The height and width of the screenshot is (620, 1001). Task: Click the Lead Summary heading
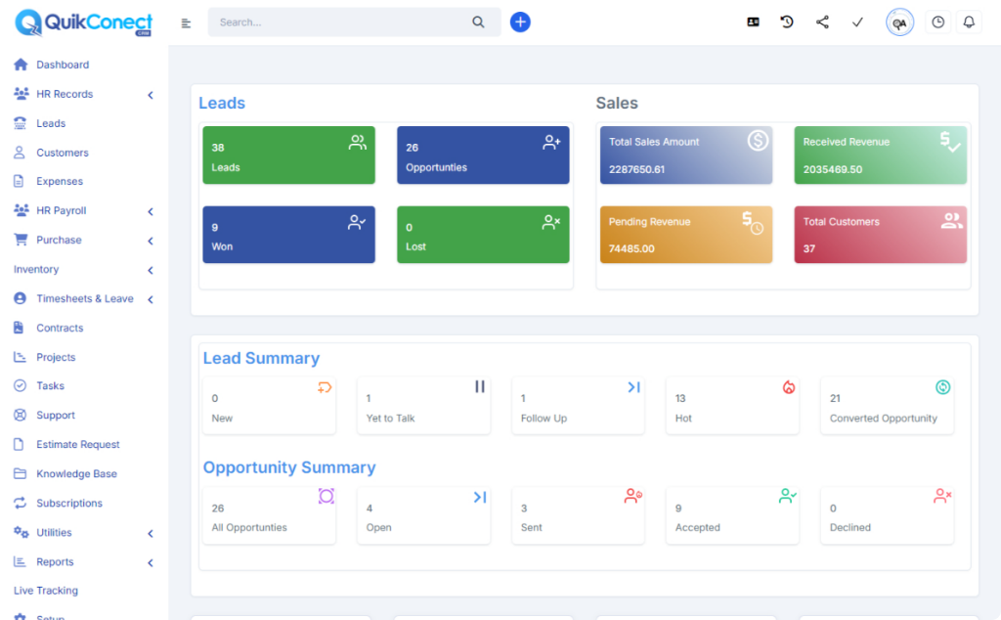pos(261,358)
